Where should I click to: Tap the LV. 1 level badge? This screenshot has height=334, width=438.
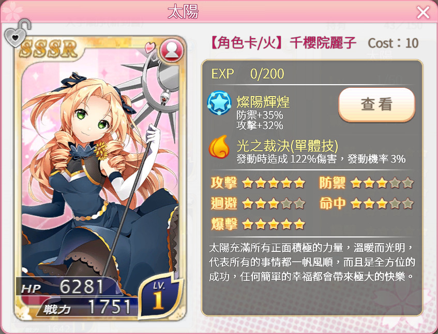(x=159, y=295)
